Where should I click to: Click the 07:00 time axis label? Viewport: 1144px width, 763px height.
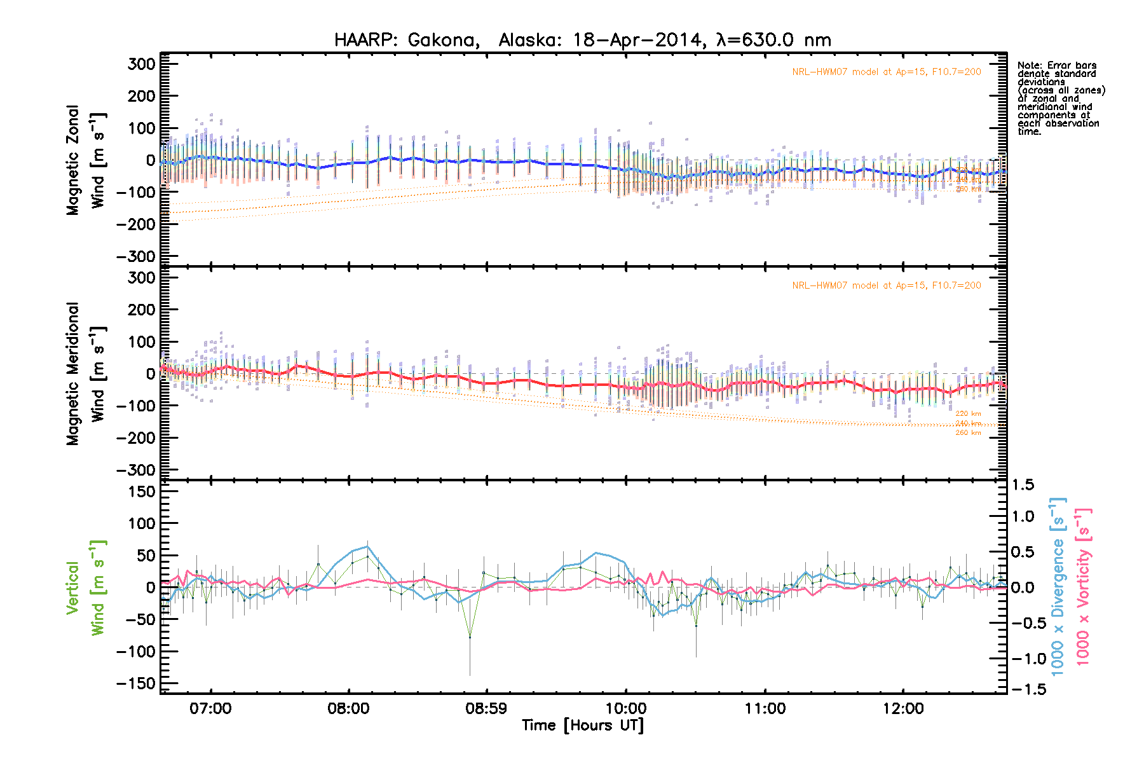[x=210, y=708]
